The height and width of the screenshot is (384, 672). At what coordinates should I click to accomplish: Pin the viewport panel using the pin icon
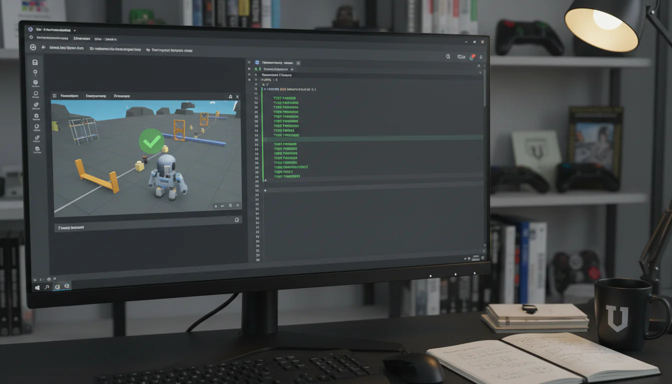pyautogui.click(x=230, y=96)
